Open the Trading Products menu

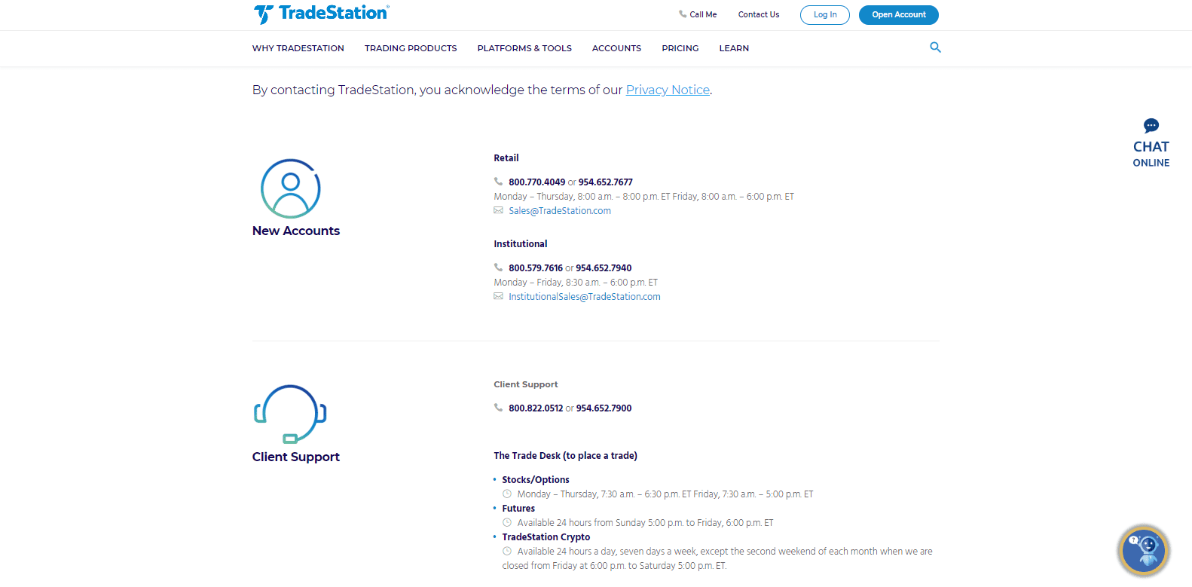tap(411, 48)
